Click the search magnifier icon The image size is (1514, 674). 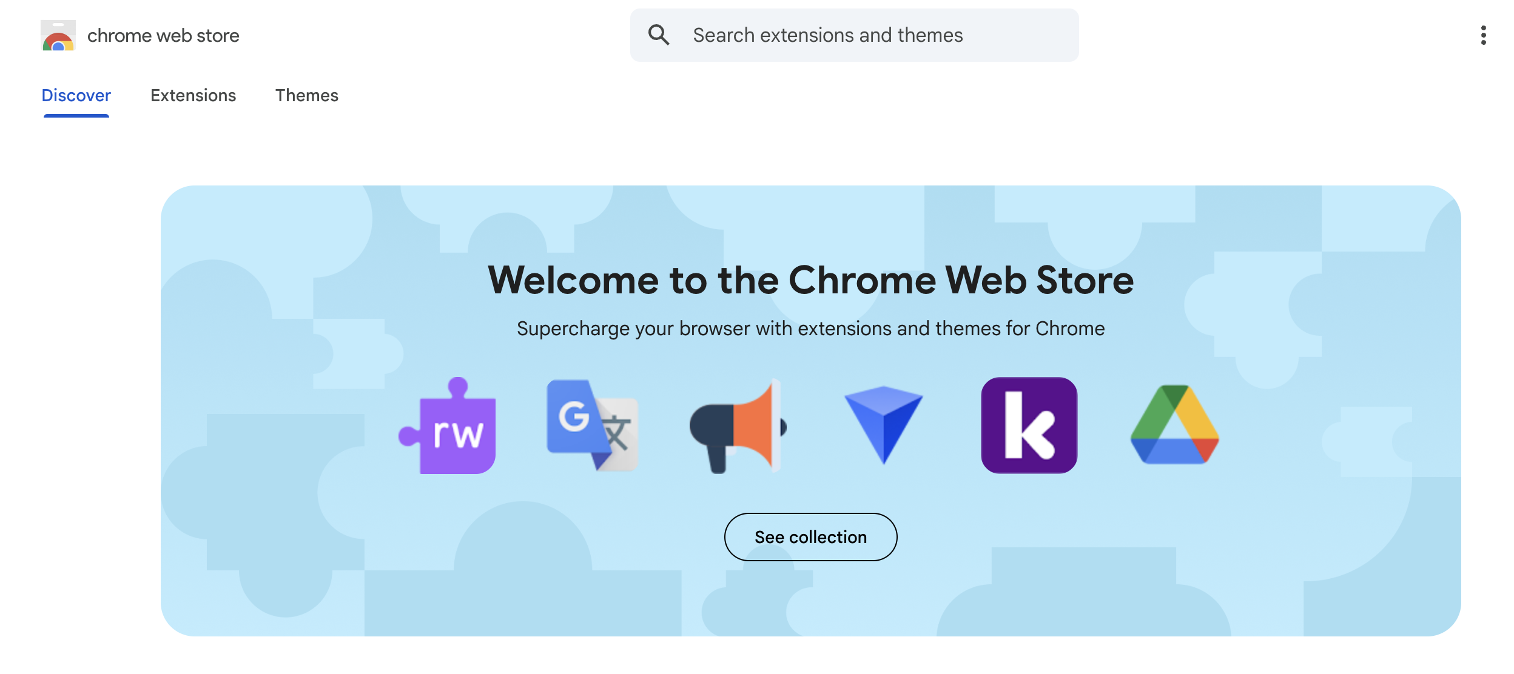pyautogui.click(x=659, y=35)
